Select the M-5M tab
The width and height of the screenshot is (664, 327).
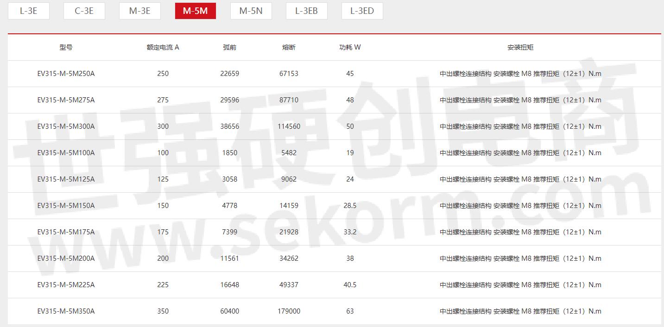[x=195, y=11]
